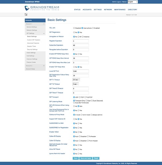Collapse Account 1 minus icon
162x165 pixels.
44,24
